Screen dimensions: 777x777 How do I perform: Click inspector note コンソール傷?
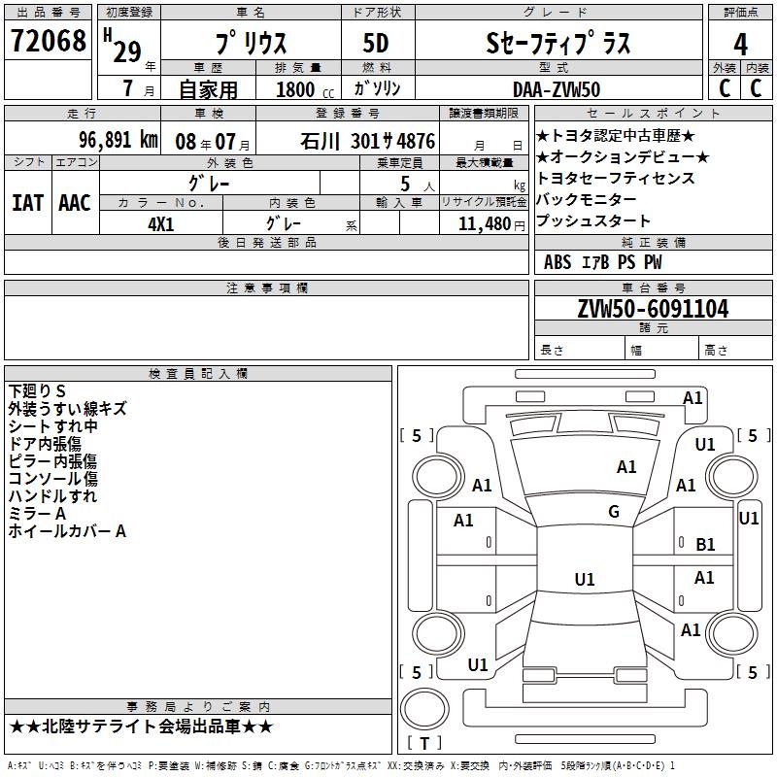(53, 479)
